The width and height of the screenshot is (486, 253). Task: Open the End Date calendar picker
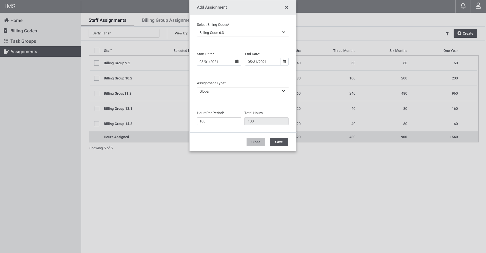click(284, 62)
